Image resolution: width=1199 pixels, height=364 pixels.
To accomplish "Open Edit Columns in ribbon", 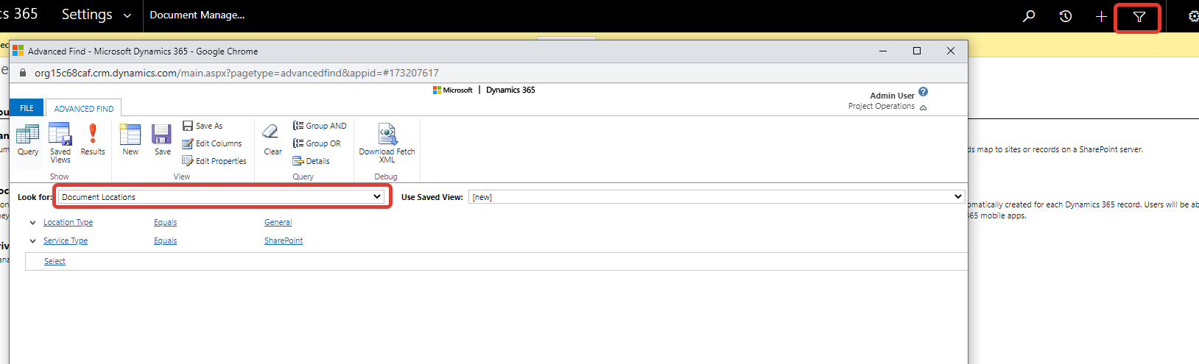I will pos(212,143).
